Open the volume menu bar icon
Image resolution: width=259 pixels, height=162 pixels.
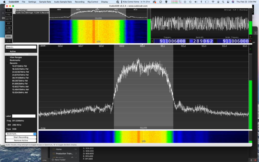pyautogui.click(x=196, y=2)
